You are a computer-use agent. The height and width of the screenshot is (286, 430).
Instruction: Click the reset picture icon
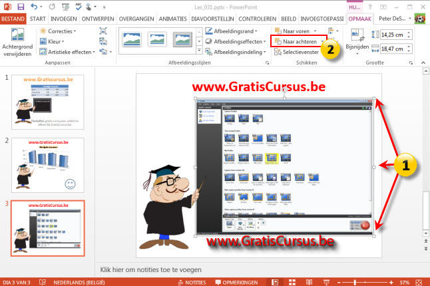[x=103, y=52]
